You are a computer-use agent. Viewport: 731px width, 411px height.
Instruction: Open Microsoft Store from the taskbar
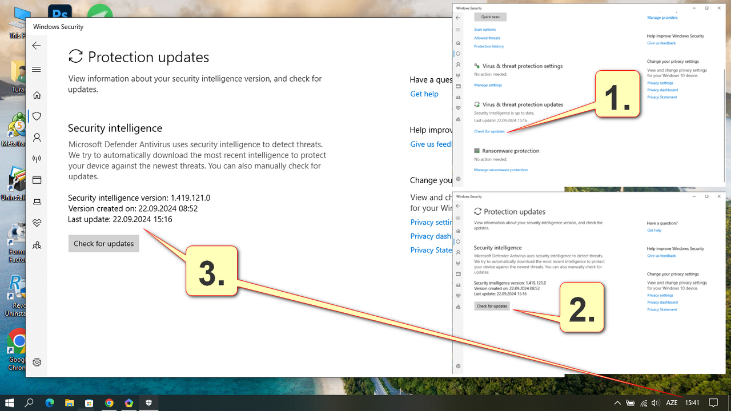pyautogui.click(x=89, y=402)
